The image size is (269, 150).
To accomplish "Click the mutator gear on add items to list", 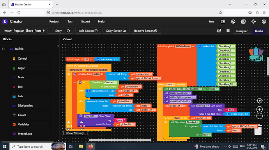I will pyautogui.click(x=88, y=91).
